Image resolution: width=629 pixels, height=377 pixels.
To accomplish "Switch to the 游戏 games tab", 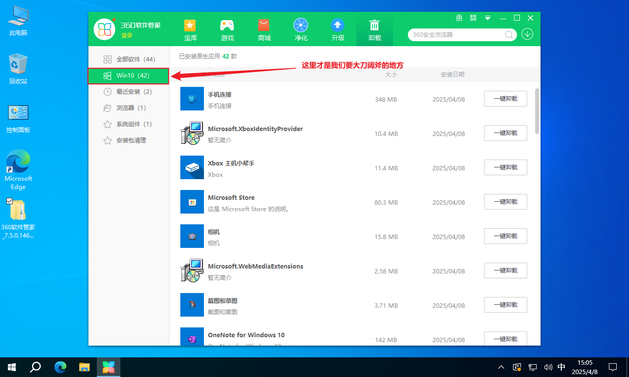I will [228, 30].
